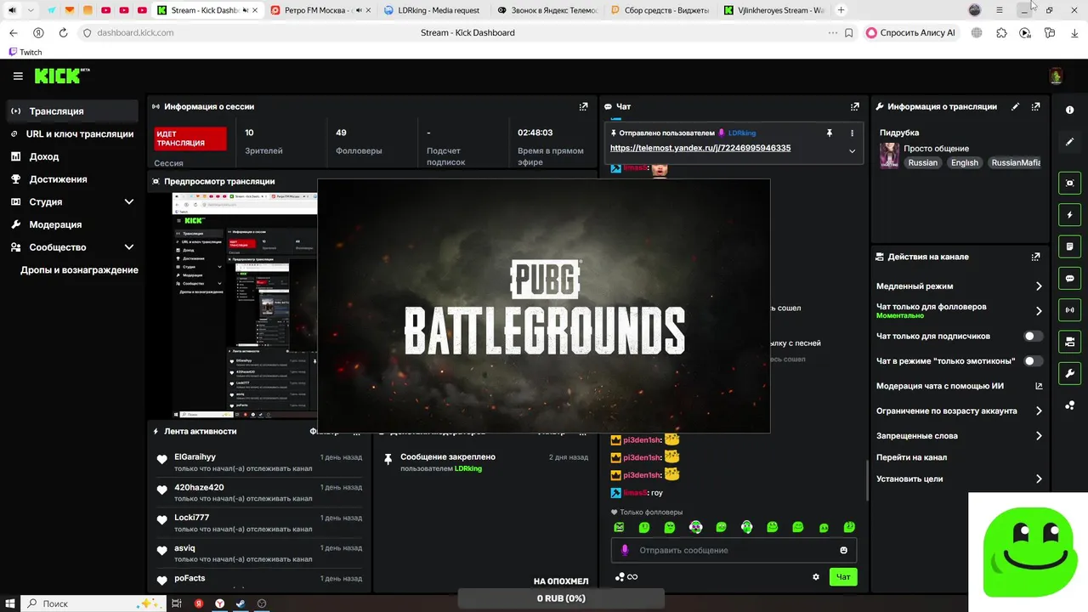Click ElGaraihyy in activity feed

(195, 457)
